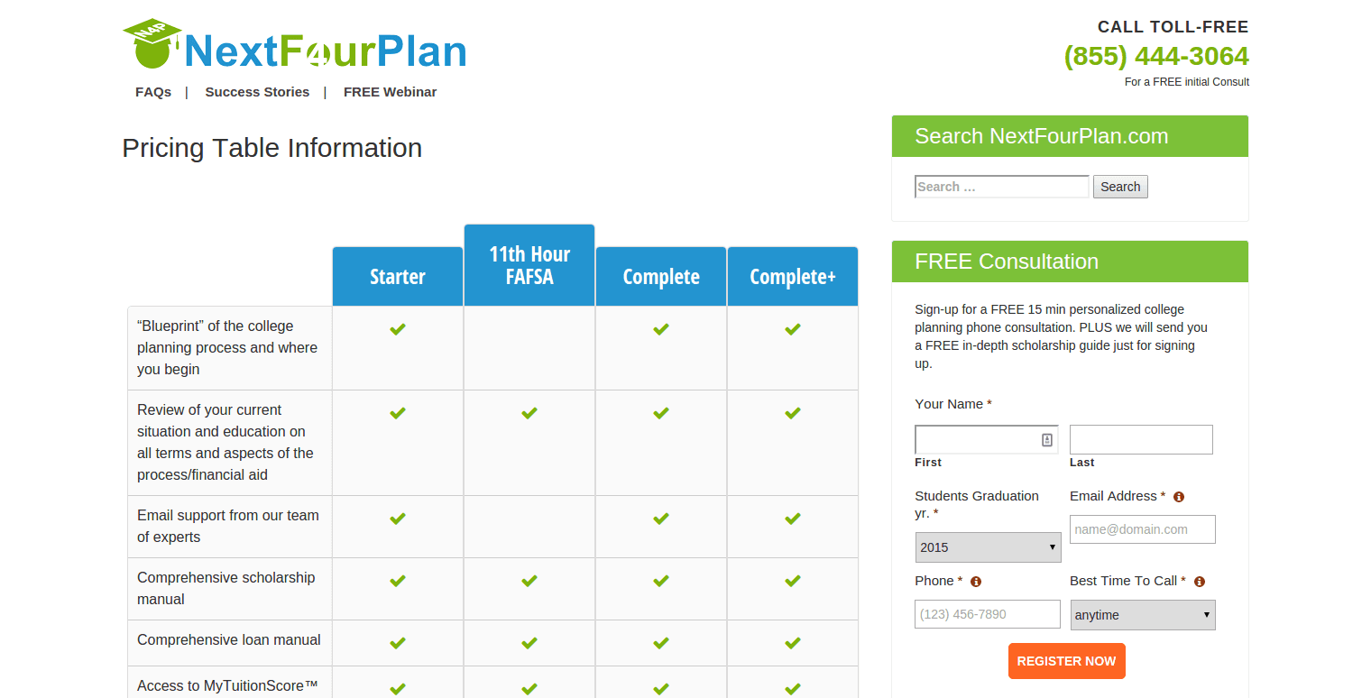Viewport: 1371px width, 698px height.
Task: Click inside the Last name field
Action: coord(1141,439)
